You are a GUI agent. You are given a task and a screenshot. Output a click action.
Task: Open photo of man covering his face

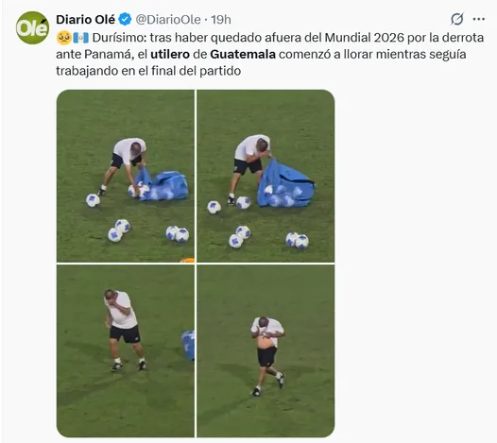coord(126,351)
